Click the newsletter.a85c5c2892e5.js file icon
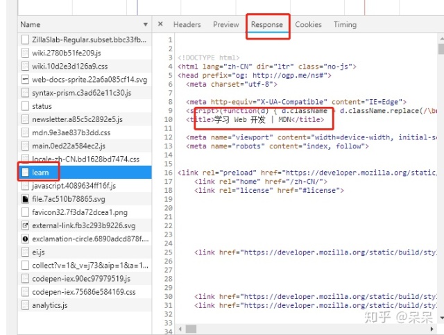 point(25,119)
